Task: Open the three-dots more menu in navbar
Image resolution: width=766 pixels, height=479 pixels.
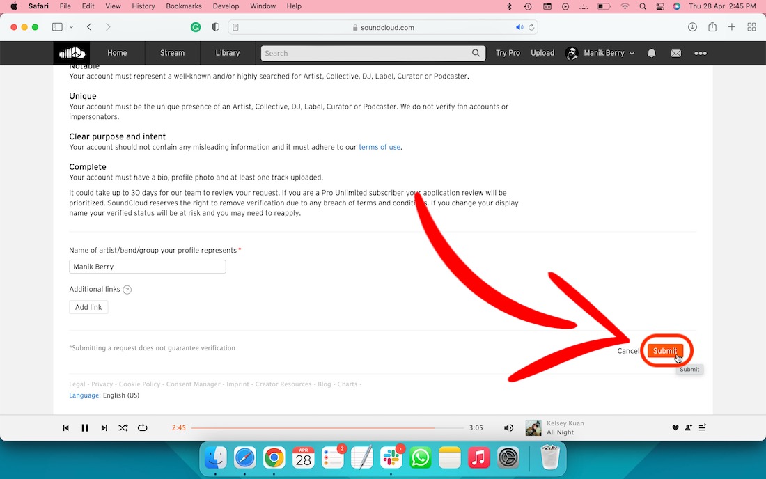Action: click(701, 53)
